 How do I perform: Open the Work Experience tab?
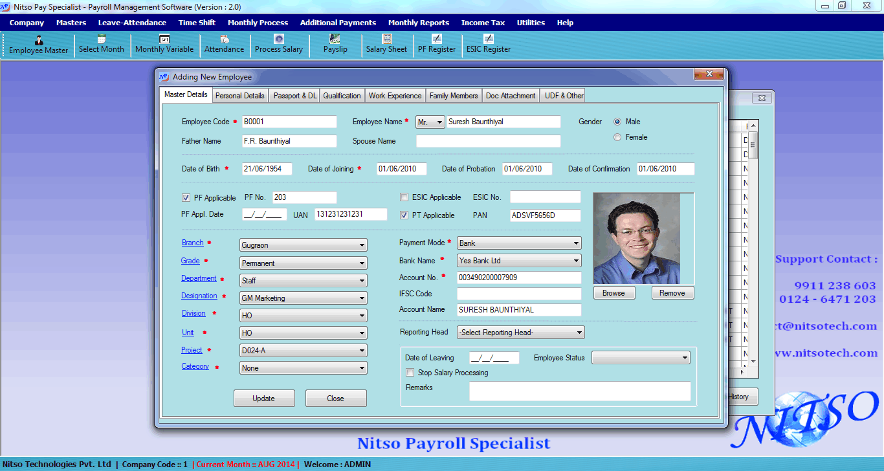[395, 96]
